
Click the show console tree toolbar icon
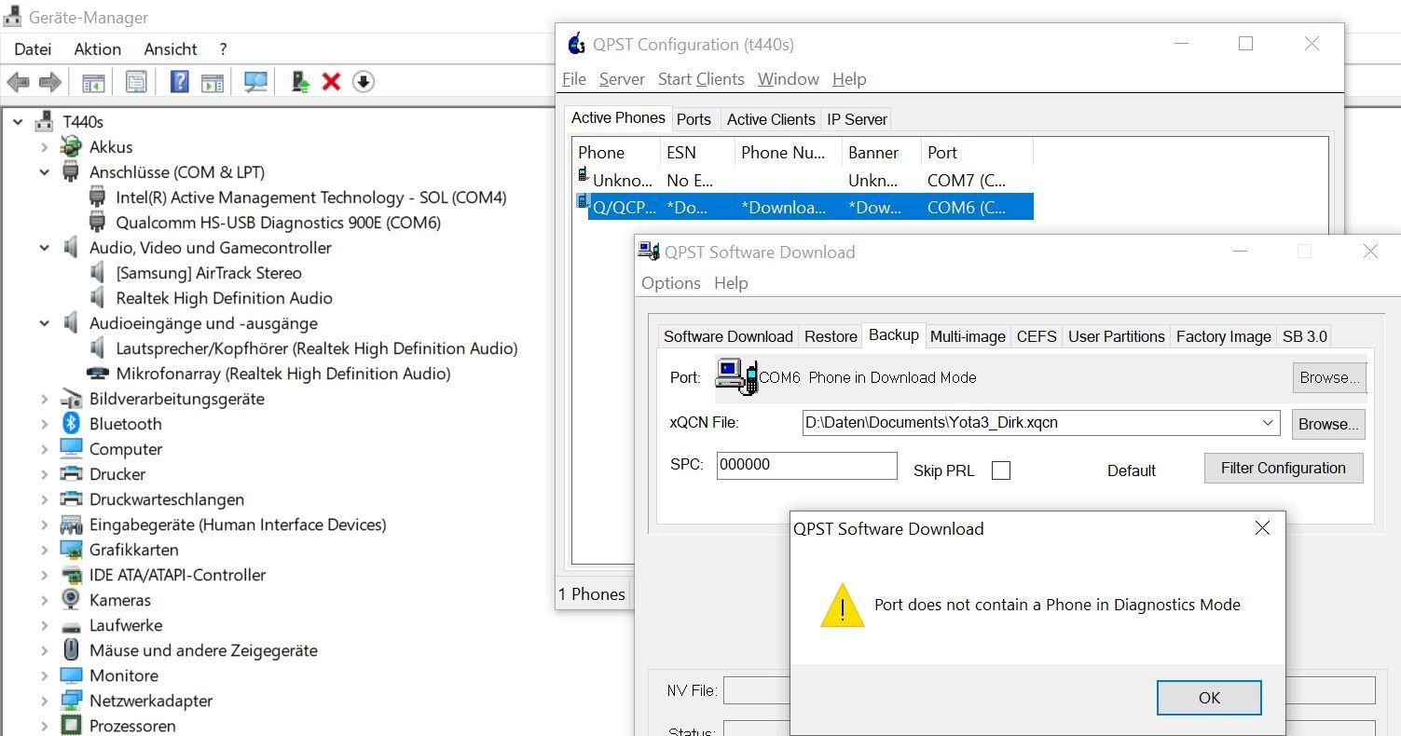coord(93,82)
